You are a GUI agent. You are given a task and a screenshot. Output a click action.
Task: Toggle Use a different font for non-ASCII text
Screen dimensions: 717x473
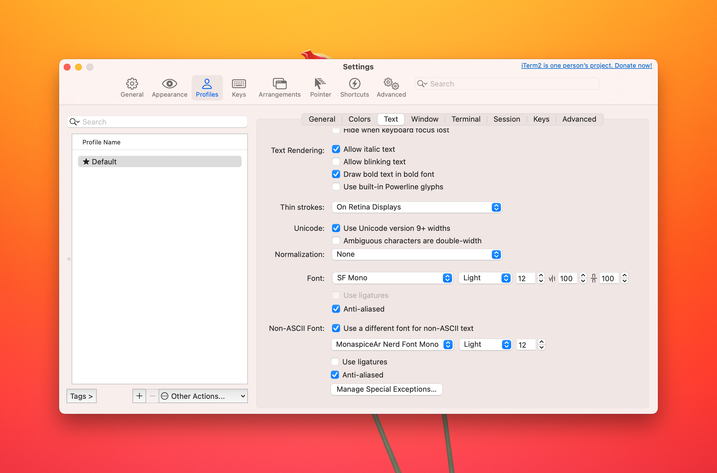(336, 328)
